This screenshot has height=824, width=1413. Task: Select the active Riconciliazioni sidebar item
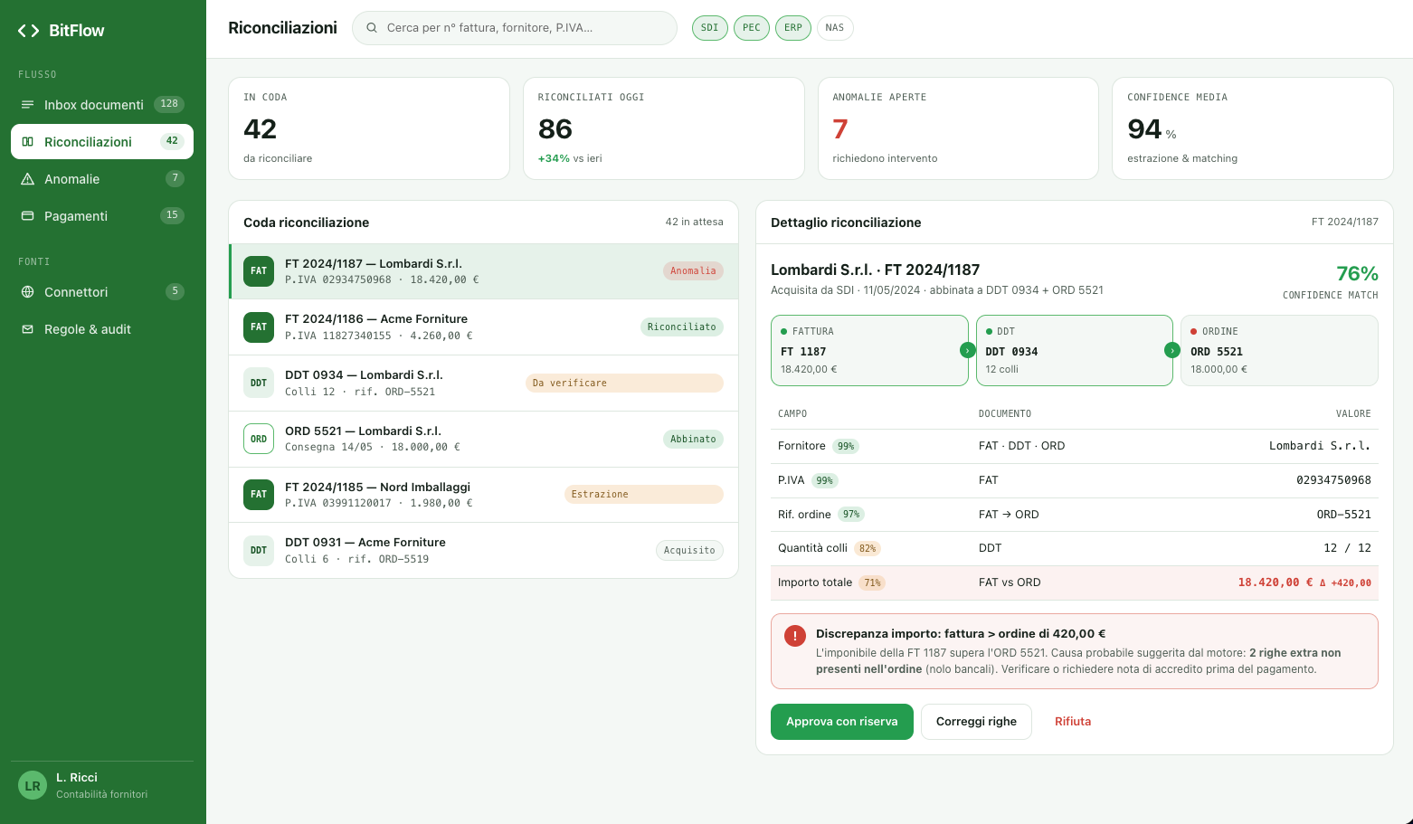[x=102, y=142]
